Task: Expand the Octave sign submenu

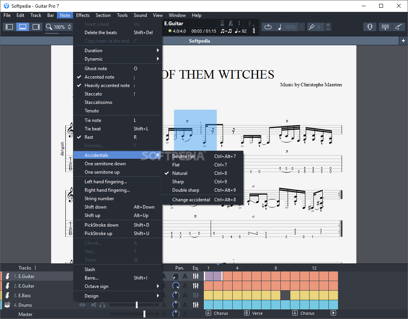Action: pyautogui.click(x=118, y=286)
